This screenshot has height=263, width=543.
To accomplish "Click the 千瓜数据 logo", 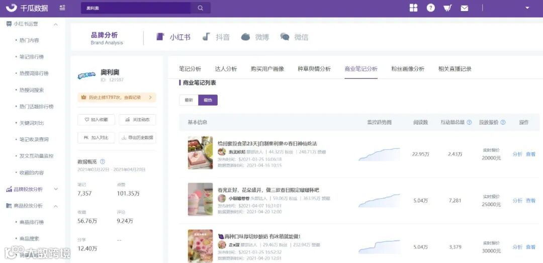I will click(x=27, y=8).
